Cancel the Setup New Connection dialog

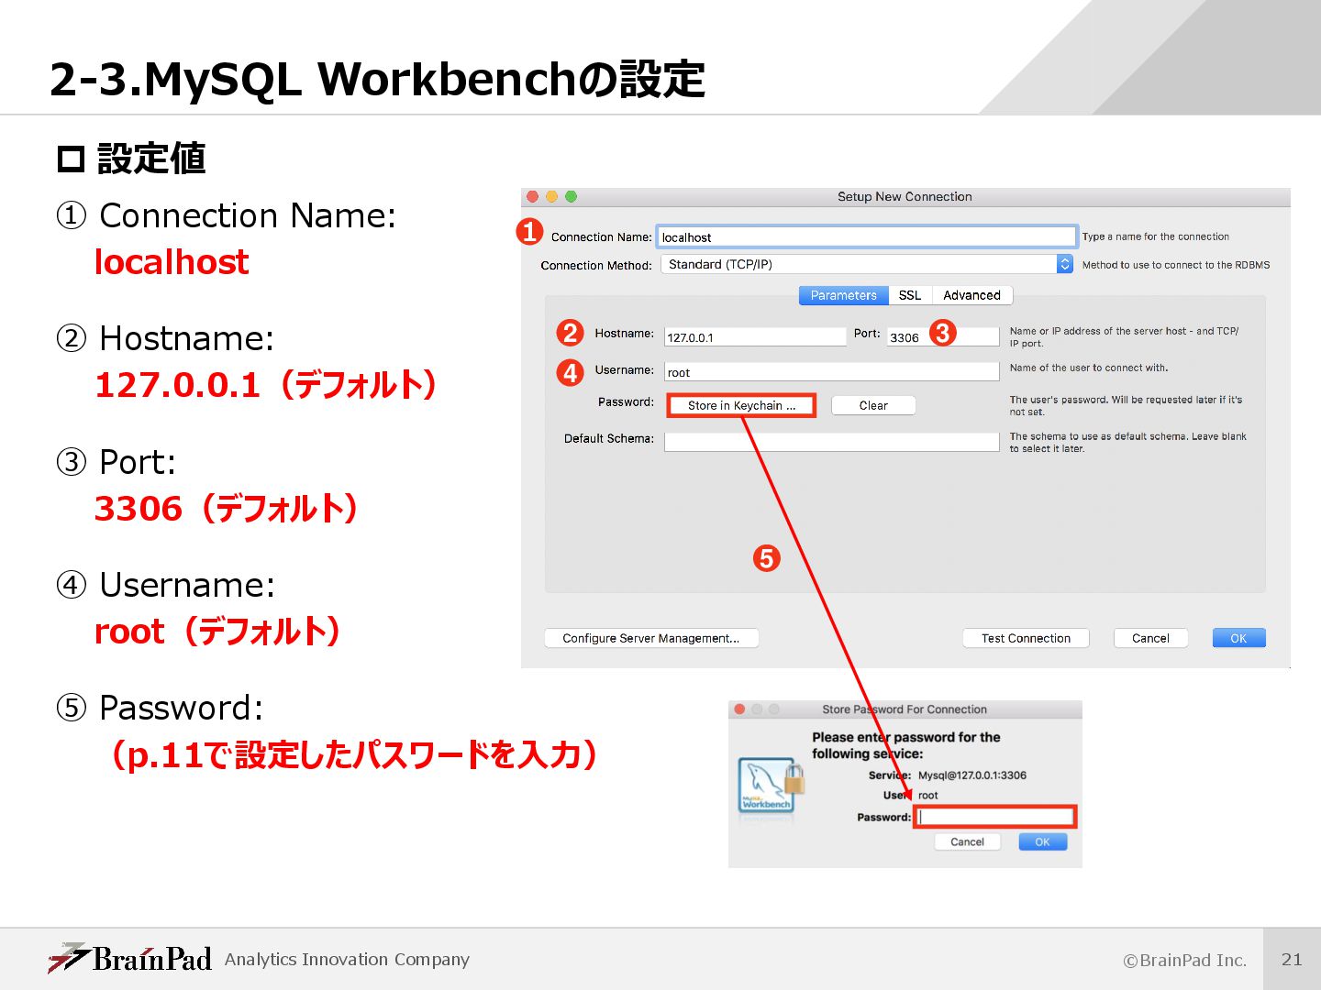1150,638
